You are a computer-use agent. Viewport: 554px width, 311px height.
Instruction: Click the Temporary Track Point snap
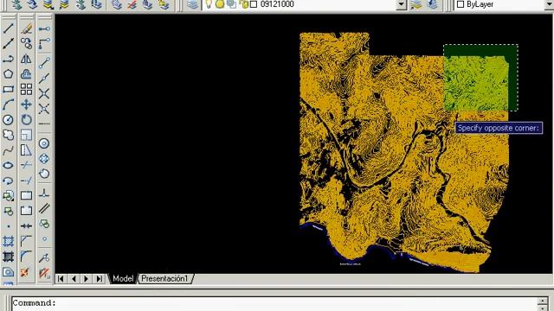pos(44,29)
